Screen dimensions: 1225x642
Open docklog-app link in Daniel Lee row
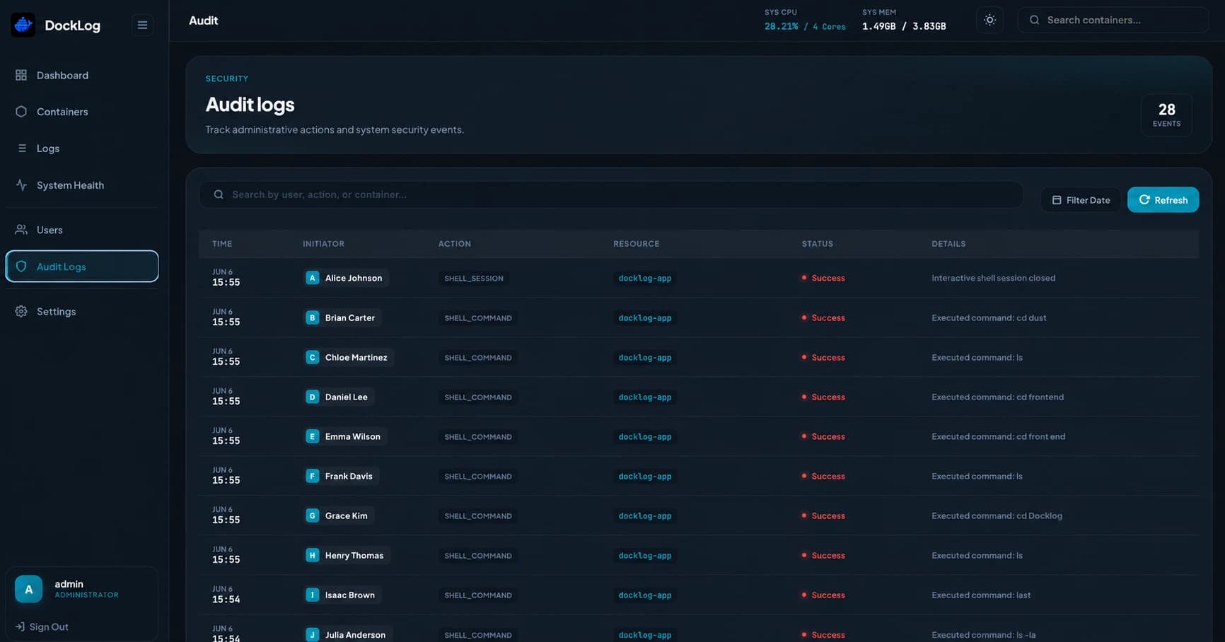point(645,397)
